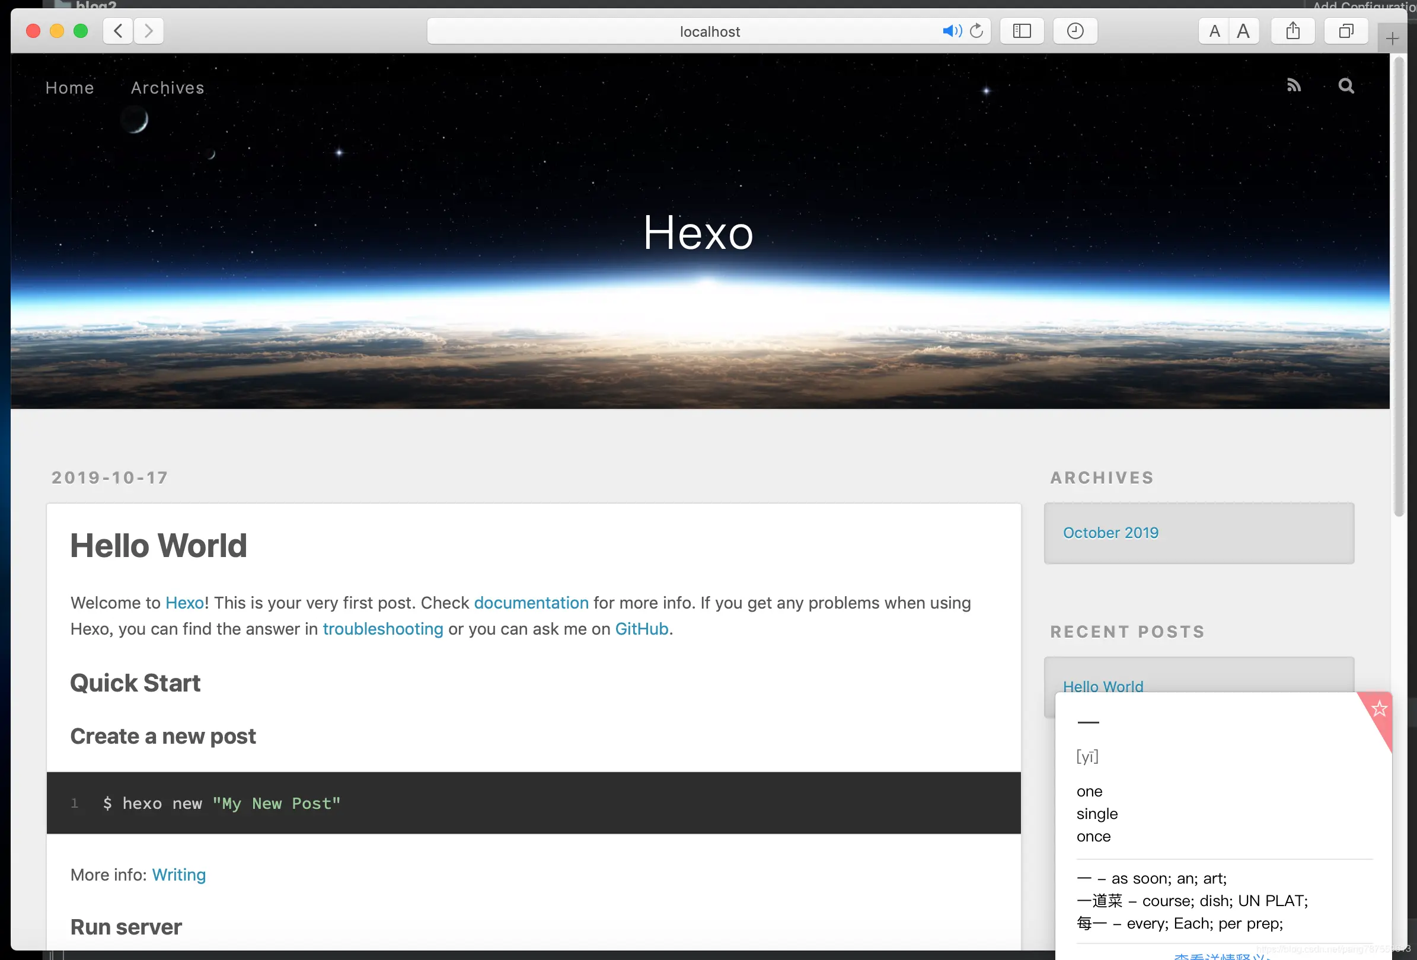1417x960 pixels.
Task: Star the dictionary popup word
Action: [1379, 708]
